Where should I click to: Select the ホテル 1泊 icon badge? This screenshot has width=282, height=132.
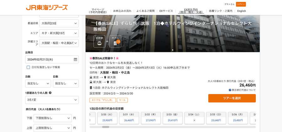tap(115, 41)
